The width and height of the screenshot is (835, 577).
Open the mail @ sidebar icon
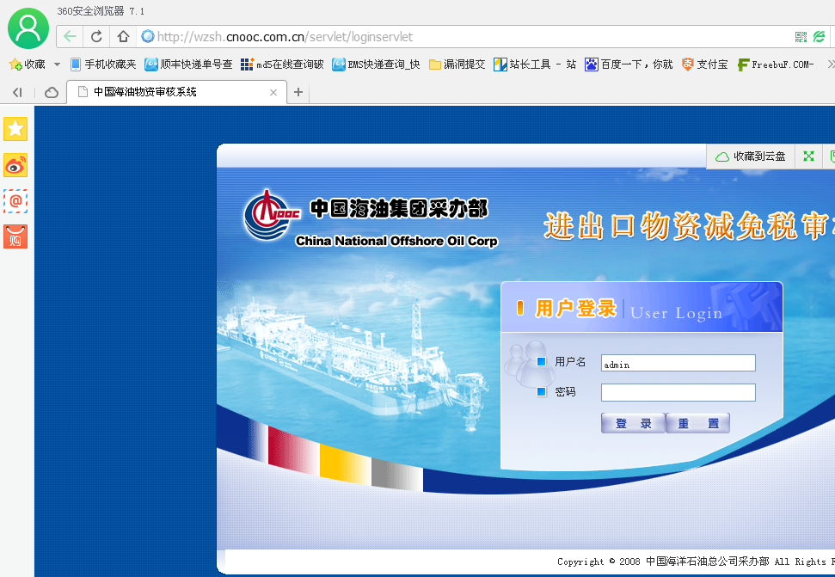[x=15, y=201]
